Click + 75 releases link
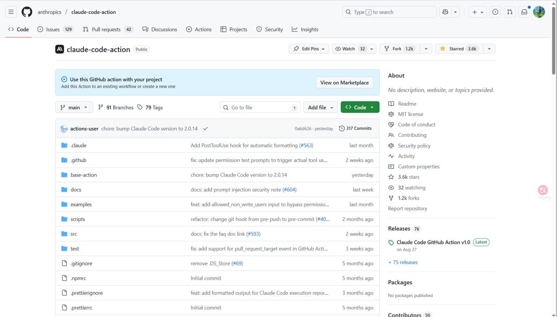The width and height of the screenshot is (557, 317). pos(403,262)
